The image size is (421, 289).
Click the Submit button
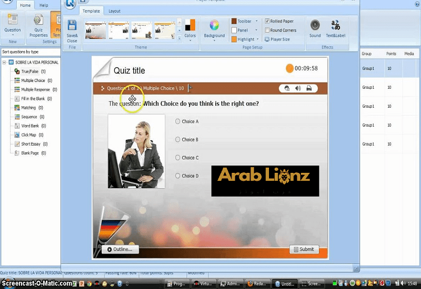tap(304, 249)
